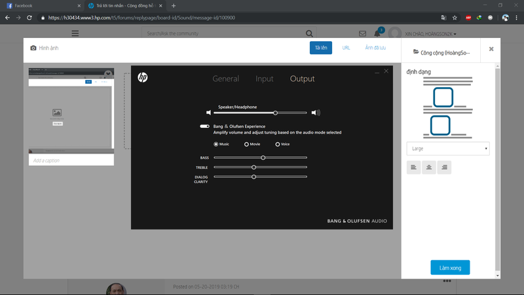The image size is (524, 295).
Task: Click the Làm xong button
Action: 450,267
